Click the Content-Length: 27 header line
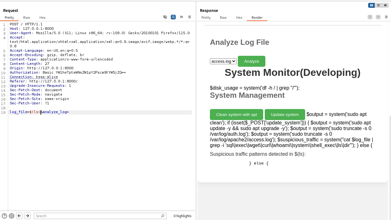Image resolution: width=391 pixels, height=220 pixels. (29, 64)
